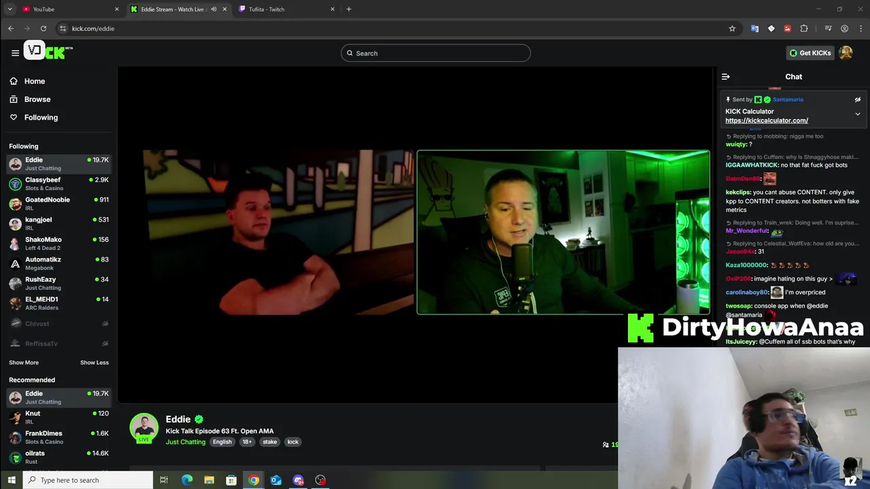Click the 18+ tag

[x=247, y=442]
